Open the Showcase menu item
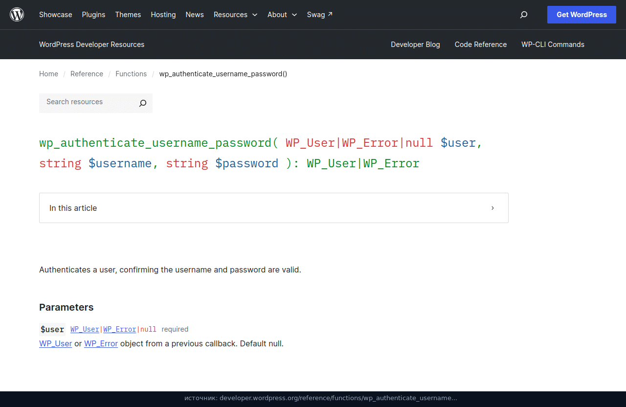Screen dimensions: 626x407 (56, 15)
